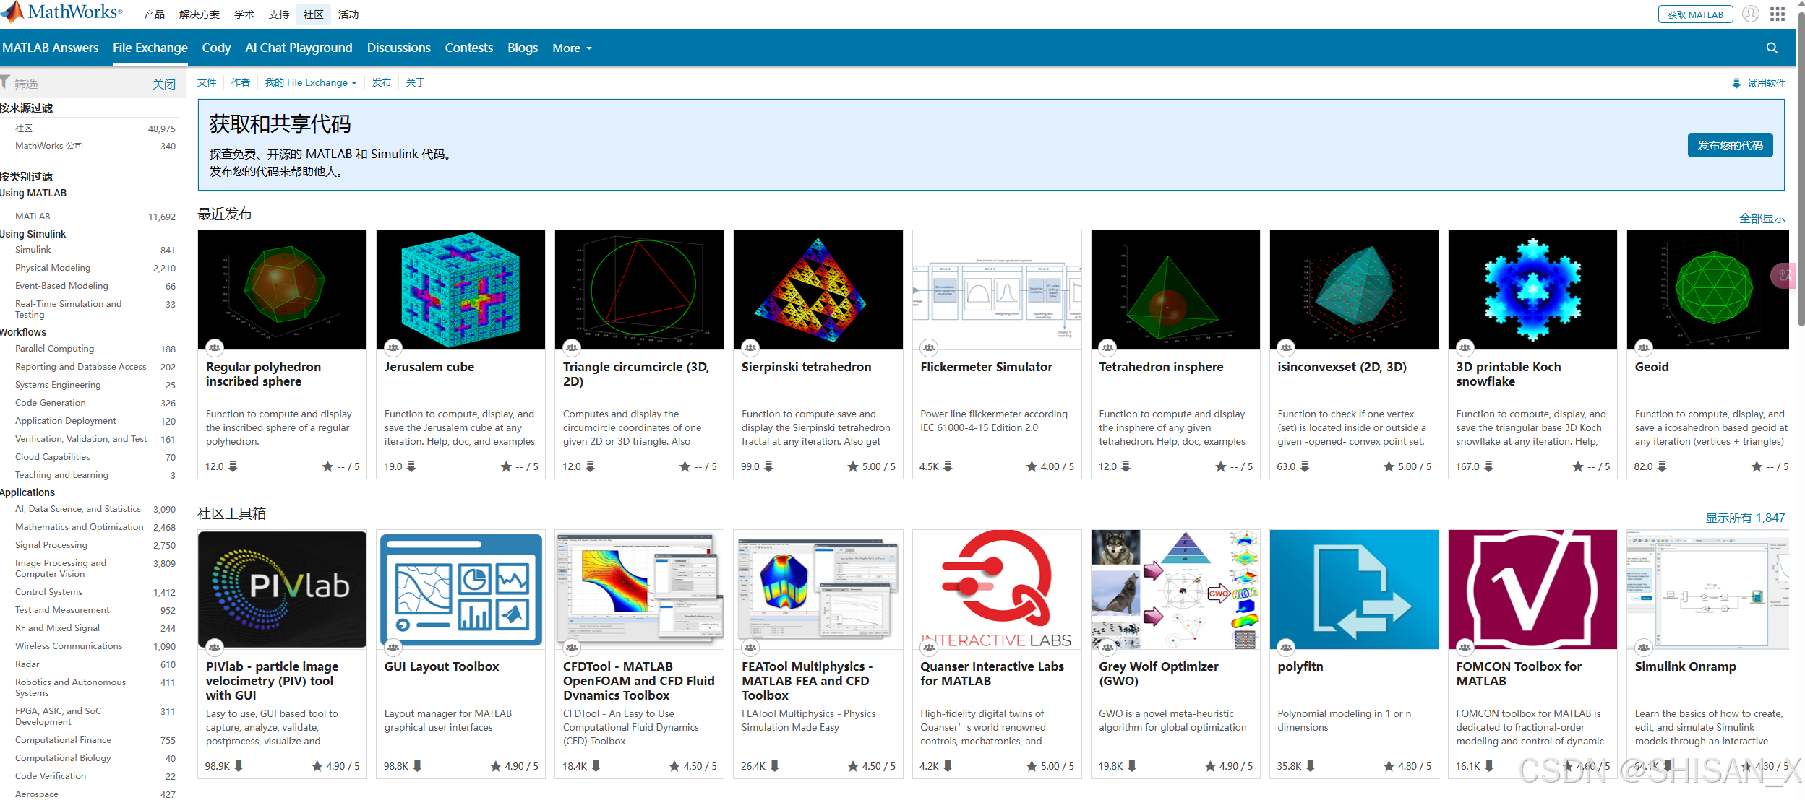Click download icon on polyfitn card

1311,766
